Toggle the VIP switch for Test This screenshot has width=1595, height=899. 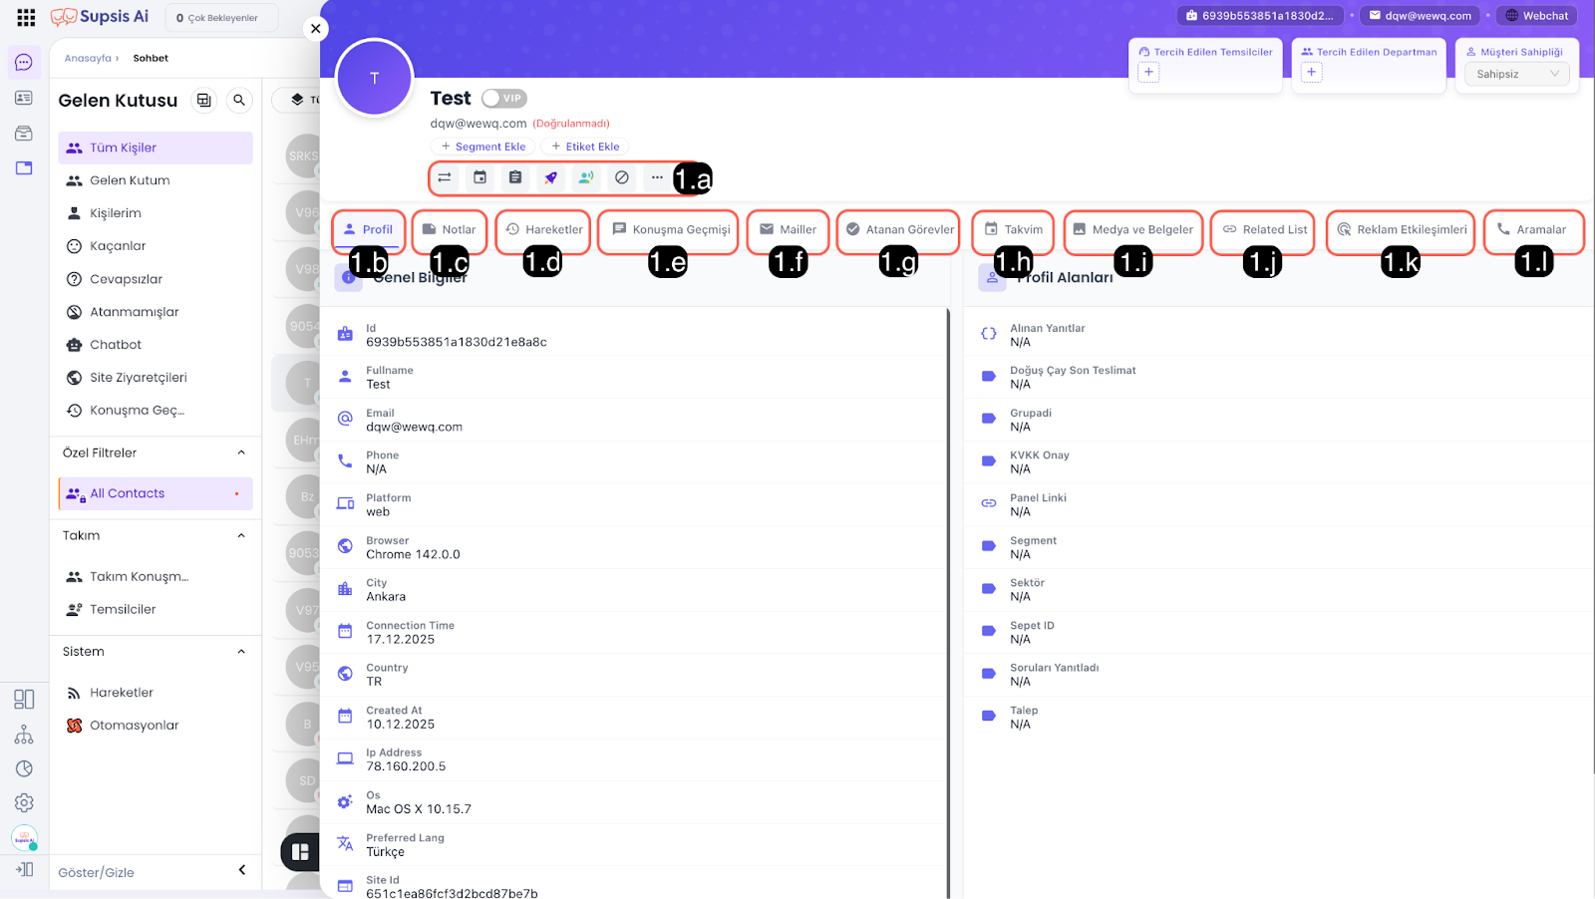[503, 98]
